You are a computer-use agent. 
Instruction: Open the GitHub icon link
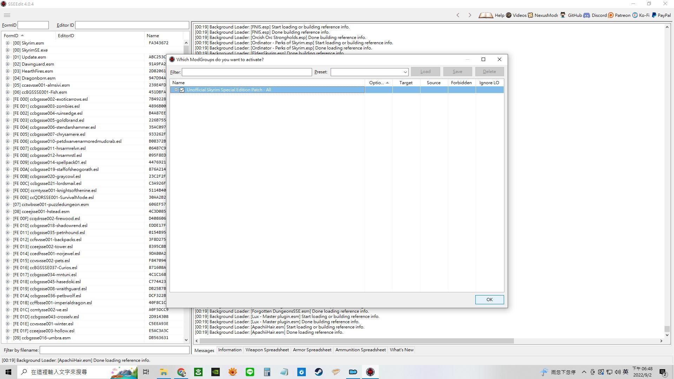pyautogui.click(x=563, y=15)
